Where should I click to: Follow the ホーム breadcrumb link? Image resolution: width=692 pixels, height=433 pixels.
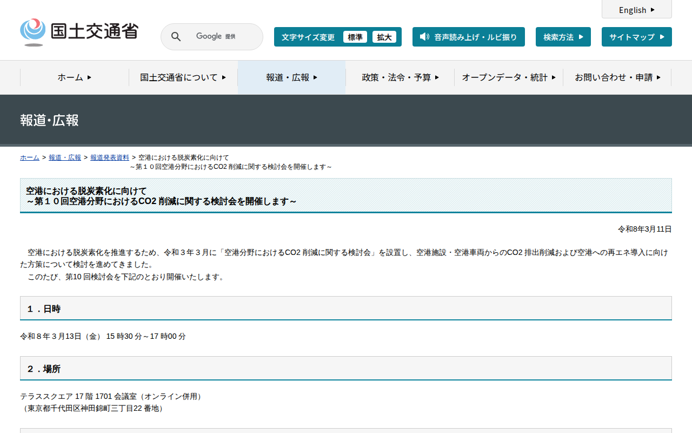30,158
